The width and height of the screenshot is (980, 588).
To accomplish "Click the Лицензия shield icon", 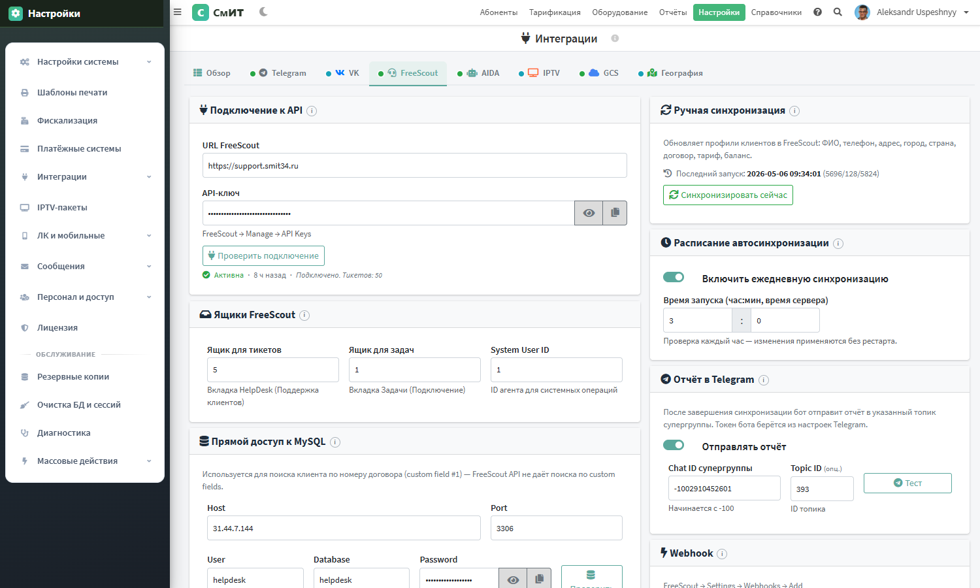I will pos(25,328).
